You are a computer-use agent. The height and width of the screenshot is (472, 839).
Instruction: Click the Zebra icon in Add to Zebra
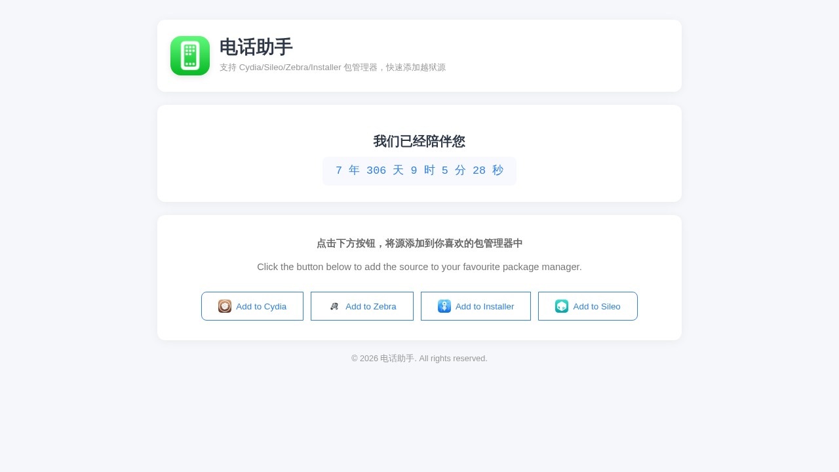334,306
